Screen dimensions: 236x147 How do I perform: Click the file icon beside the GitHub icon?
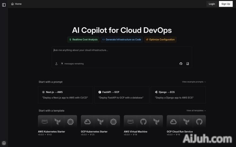[188, 63]
